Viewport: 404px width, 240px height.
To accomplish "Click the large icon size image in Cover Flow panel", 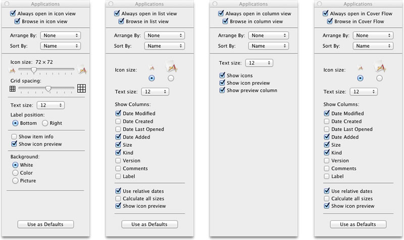I will click(x=379, y=67).
